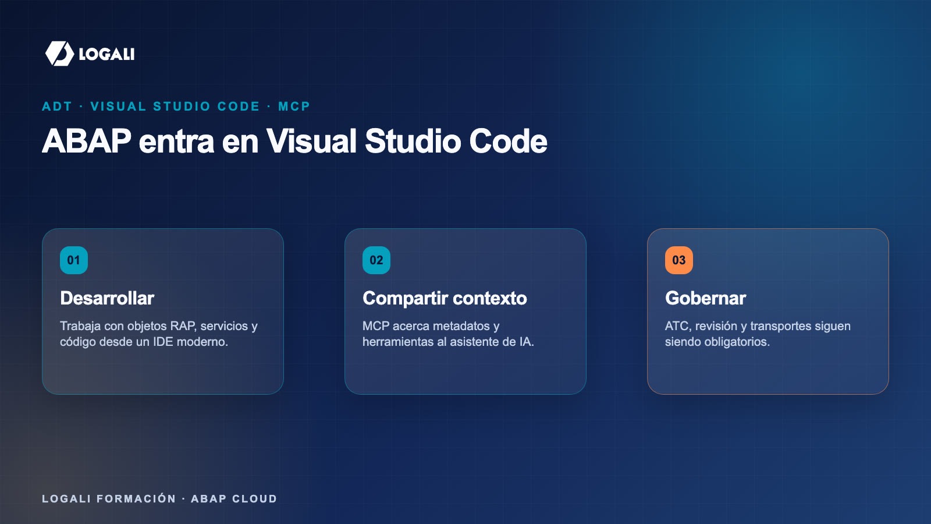Select the 'ADT · VISUAL STUDIO CODE · MCP' eyebrow text
The image size is (931, 524).
coord(176,107)
